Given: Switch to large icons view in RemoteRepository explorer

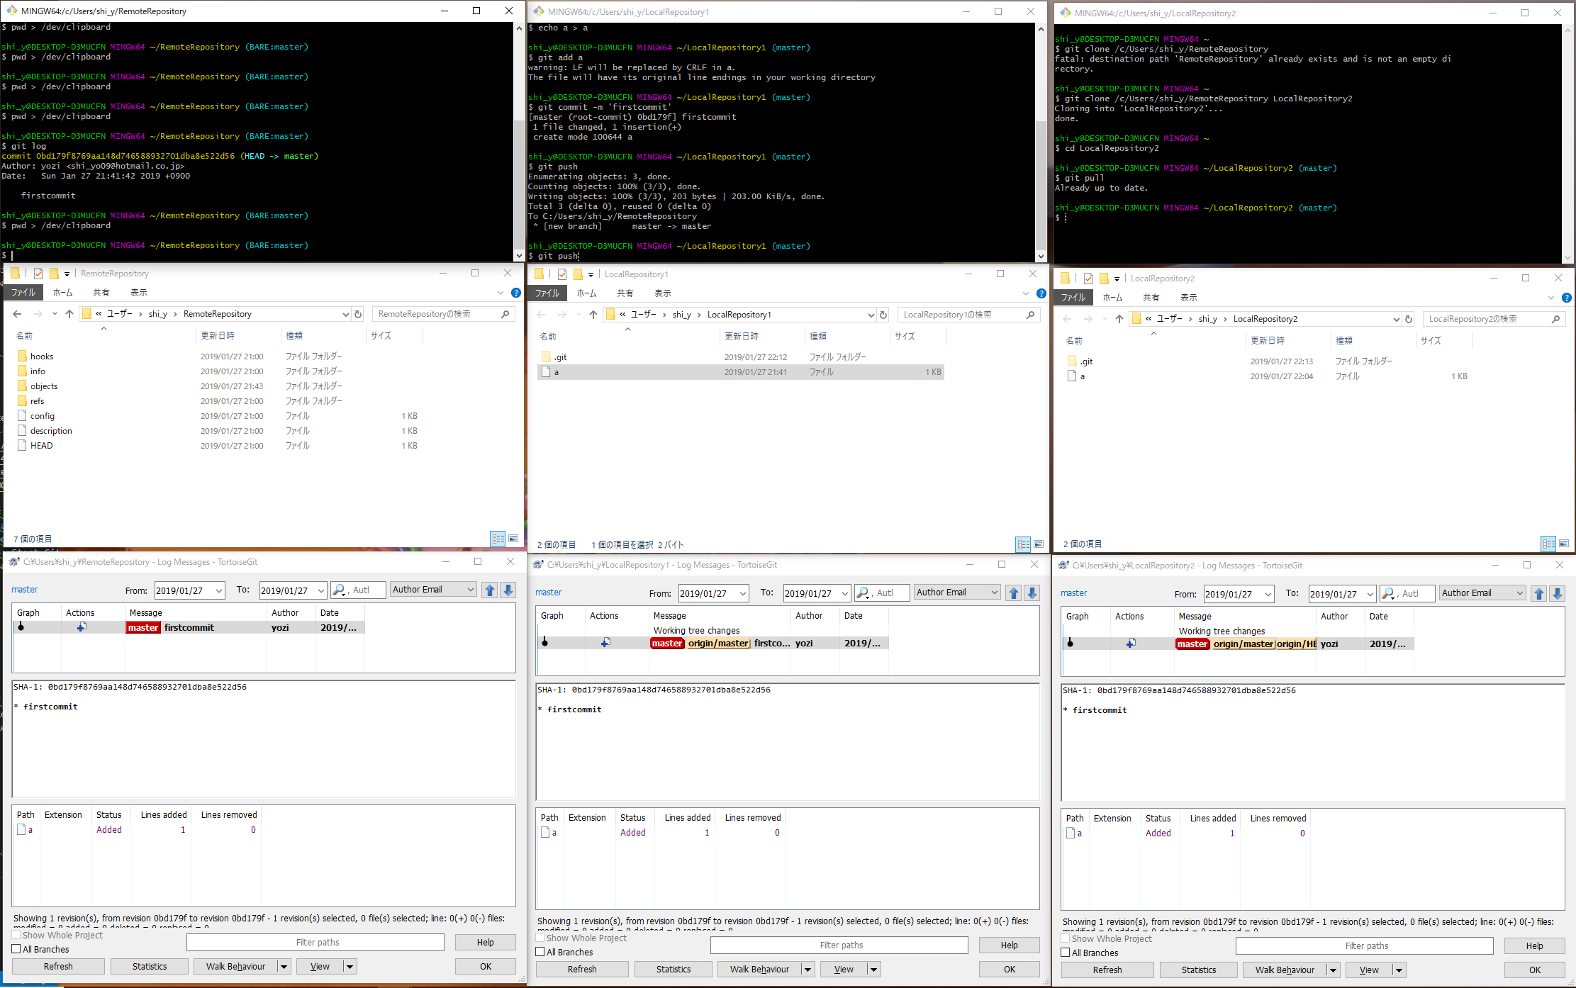Looking at the screenshot, I should point(513,539).
